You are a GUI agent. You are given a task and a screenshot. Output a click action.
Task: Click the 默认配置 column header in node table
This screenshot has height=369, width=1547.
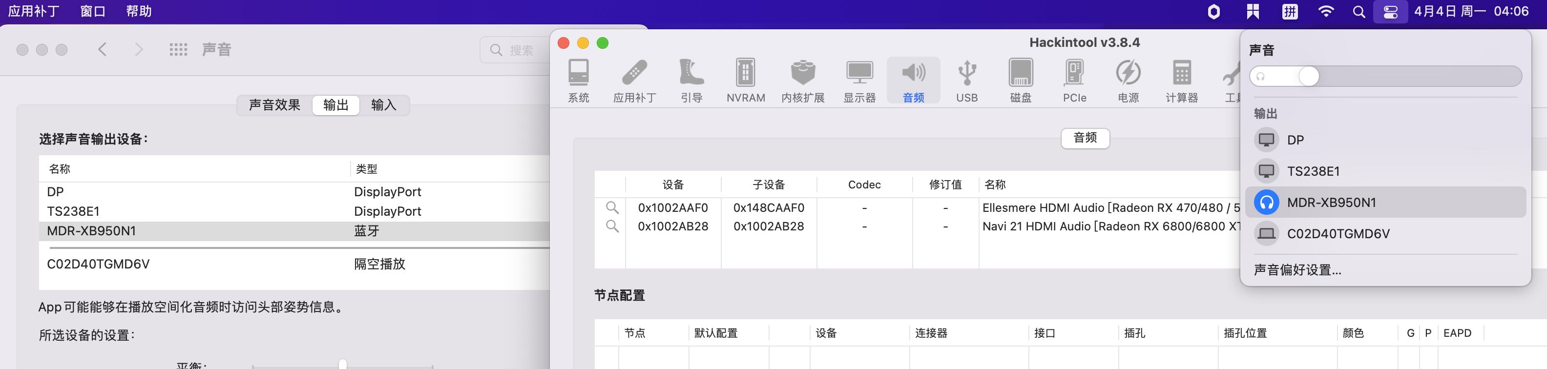729,333
